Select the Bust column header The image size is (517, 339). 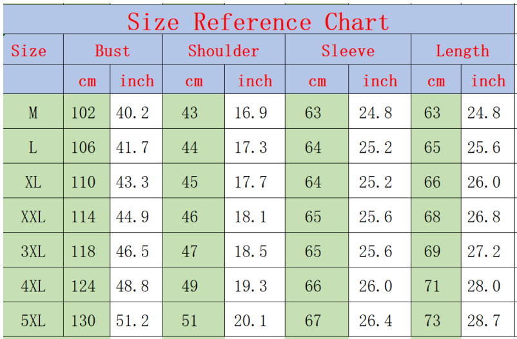click(x=113, y=50)
